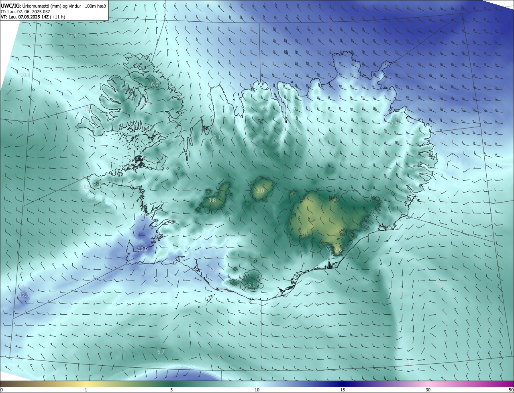The height and width of the screenshot is (393, 514).
Task: Click the 2.6 value on Vatnajökull's south edge
Action: coord(338,250)
